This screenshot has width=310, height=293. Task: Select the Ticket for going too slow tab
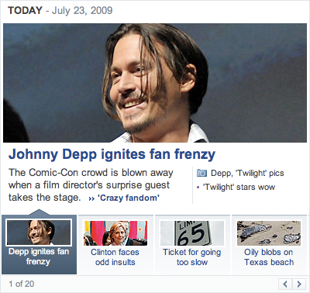pos(192,244)
